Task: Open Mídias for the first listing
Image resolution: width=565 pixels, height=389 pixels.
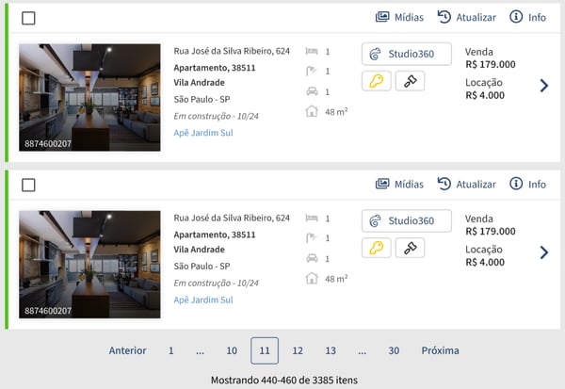Action: [x=399, y=17]
